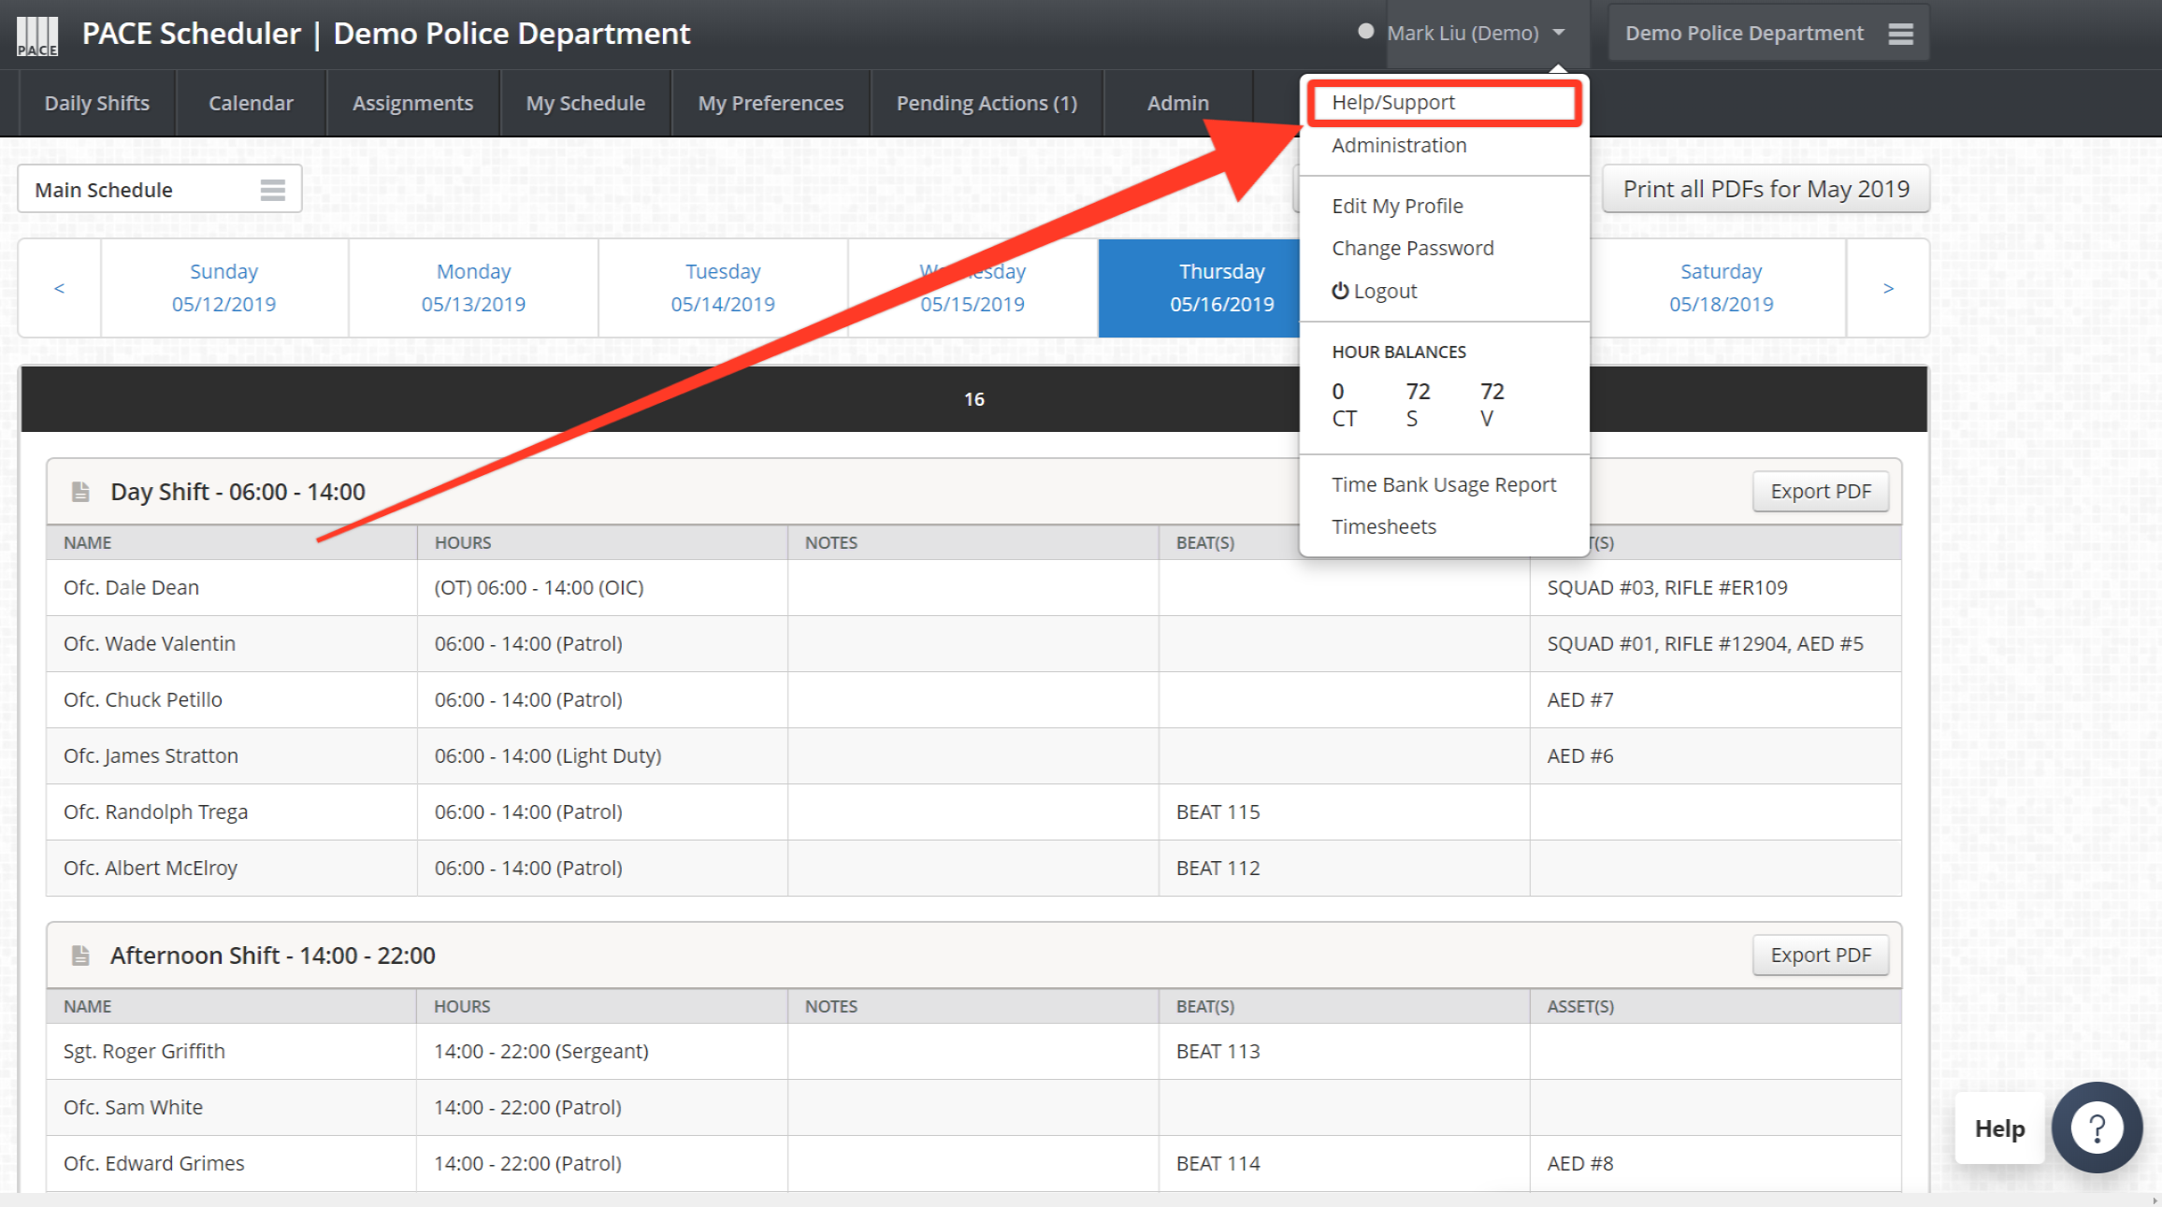Click Ofc. Albert McElroy's name

pos(151,868)
